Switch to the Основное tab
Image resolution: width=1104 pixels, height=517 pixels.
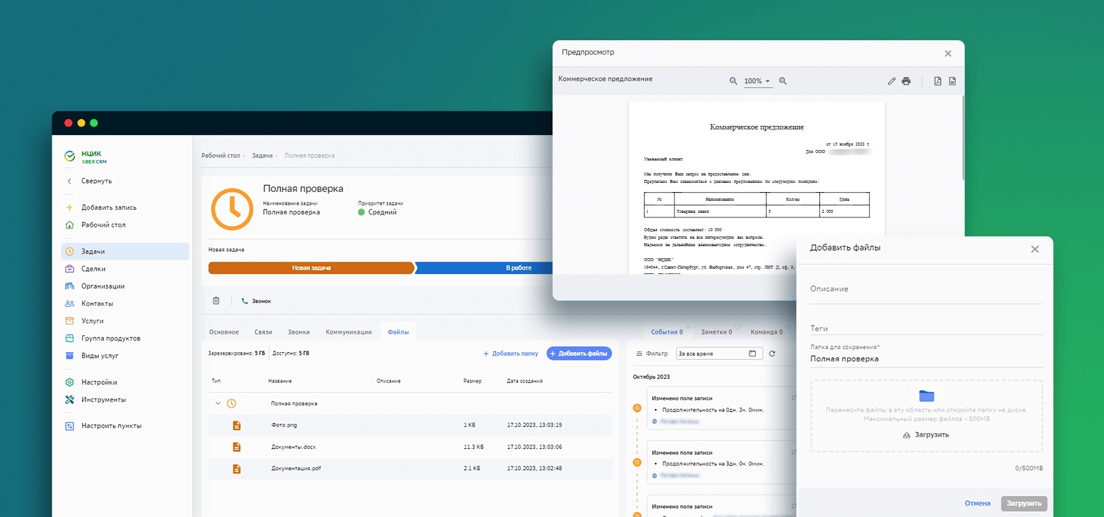tap(224, 332)
